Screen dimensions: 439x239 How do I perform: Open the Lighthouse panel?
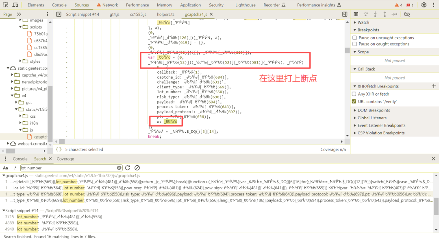point(245,5)
